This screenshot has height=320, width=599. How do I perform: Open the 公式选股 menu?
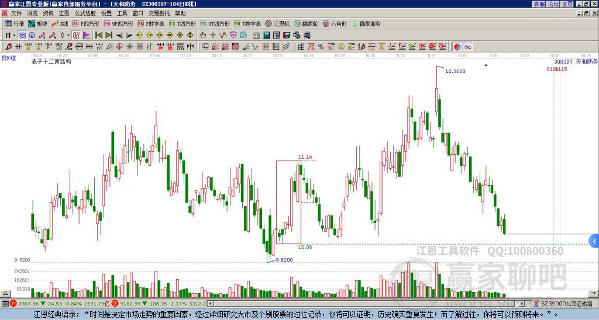click(x=85, y=13)
